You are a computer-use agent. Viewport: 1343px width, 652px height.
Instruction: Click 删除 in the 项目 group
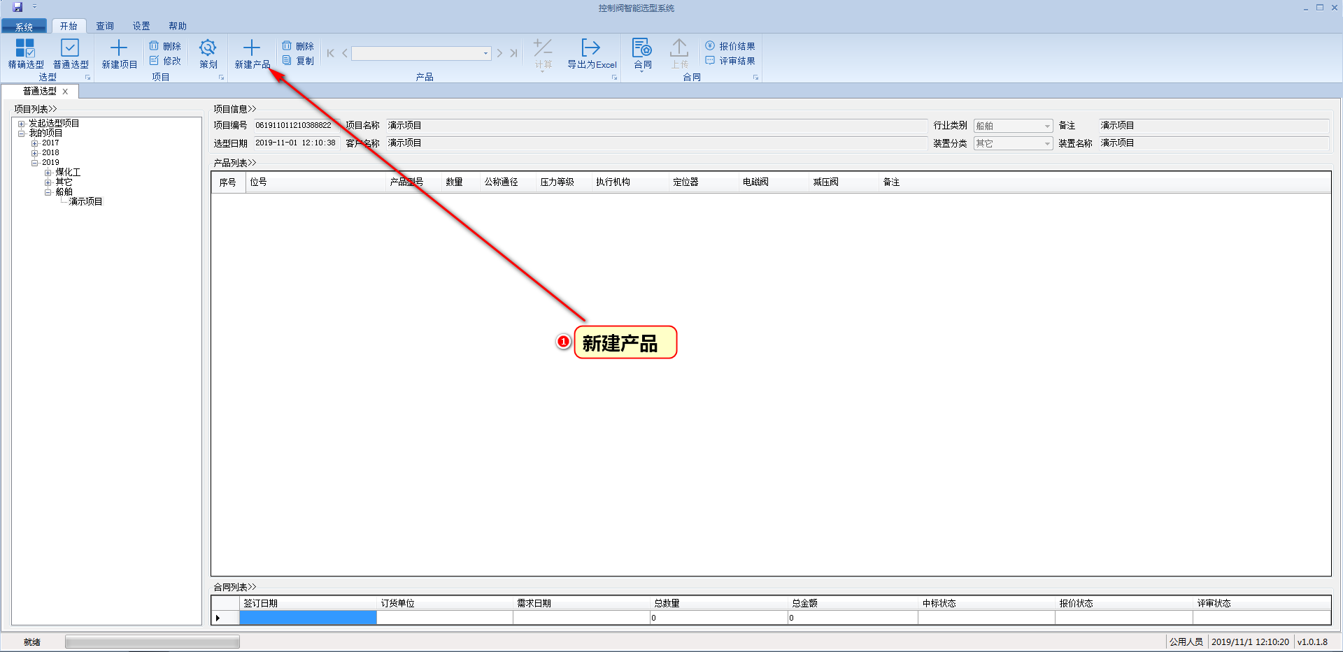coord(166,46)
